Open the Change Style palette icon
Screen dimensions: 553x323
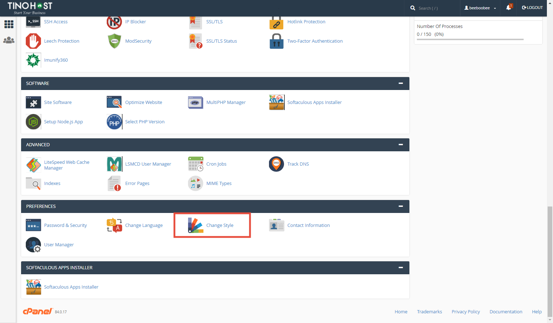tap(196, 225)
